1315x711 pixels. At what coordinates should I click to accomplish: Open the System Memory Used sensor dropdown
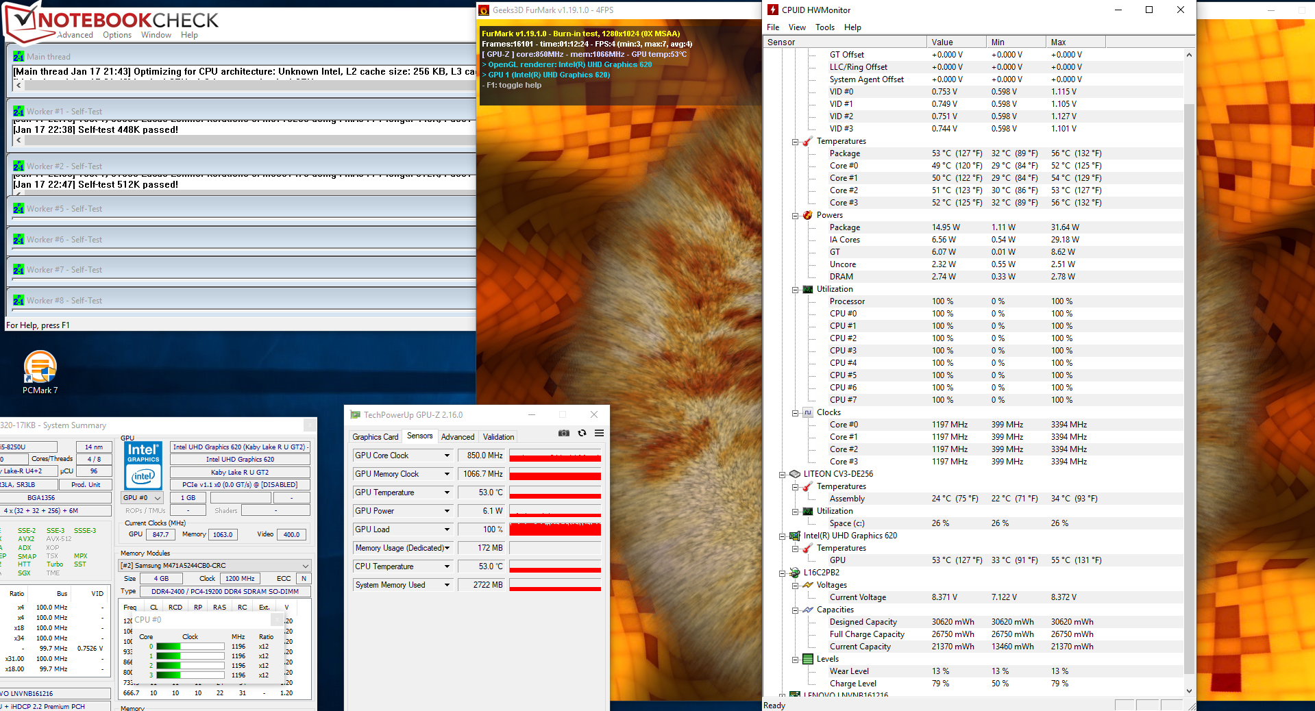447,585
